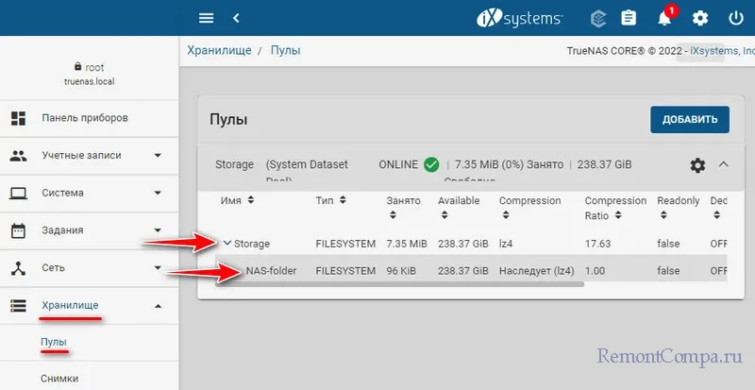Select Снимки in storage submenu

pos(59,379)
